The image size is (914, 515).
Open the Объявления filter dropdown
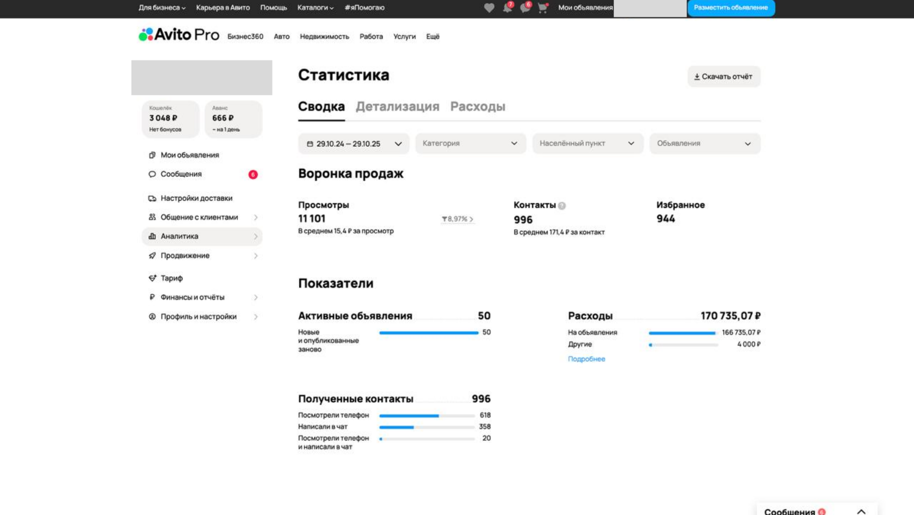[x=705, y=144]
